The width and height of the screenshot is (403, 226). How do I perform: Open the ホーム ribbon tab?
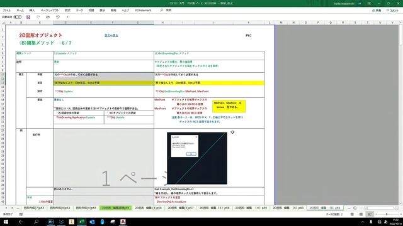click(x=20, y=10)
